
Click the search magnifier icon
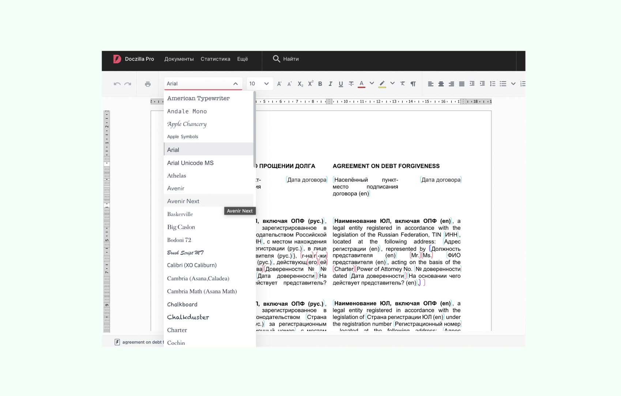click(276, 59)
